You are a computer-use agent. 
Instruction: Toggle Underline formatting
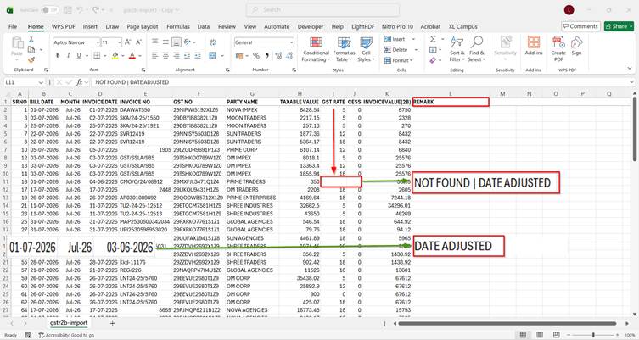pos(79,55)
